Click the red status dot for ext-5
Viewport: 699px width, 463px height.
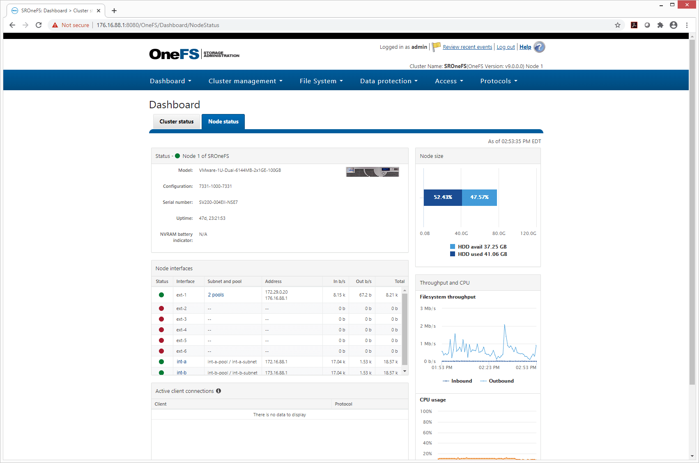[x=161, y=340]
